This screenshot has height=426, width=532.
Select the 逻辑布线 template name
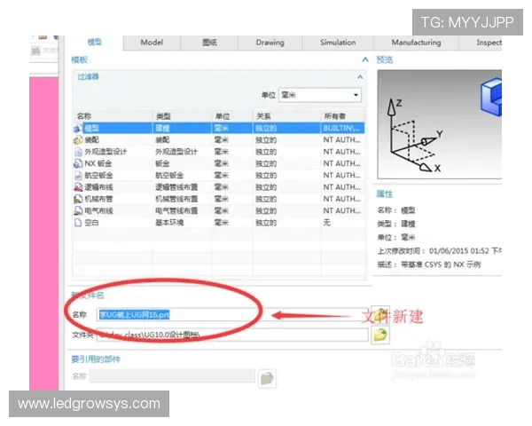[x=98, y=187]
